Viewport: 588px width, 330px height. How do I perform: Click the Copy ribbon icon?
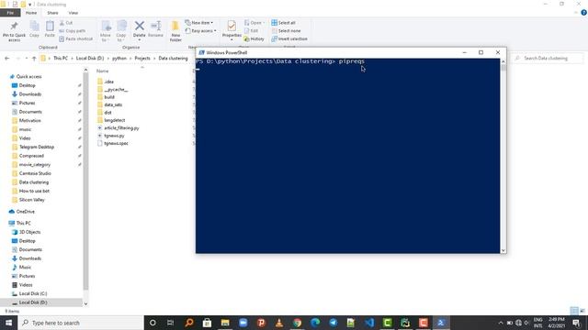tap(35, 27)
